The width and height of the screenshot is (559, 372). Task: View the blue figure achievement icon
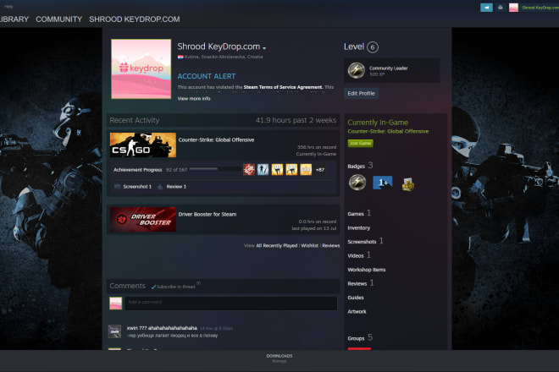[263, 170]
